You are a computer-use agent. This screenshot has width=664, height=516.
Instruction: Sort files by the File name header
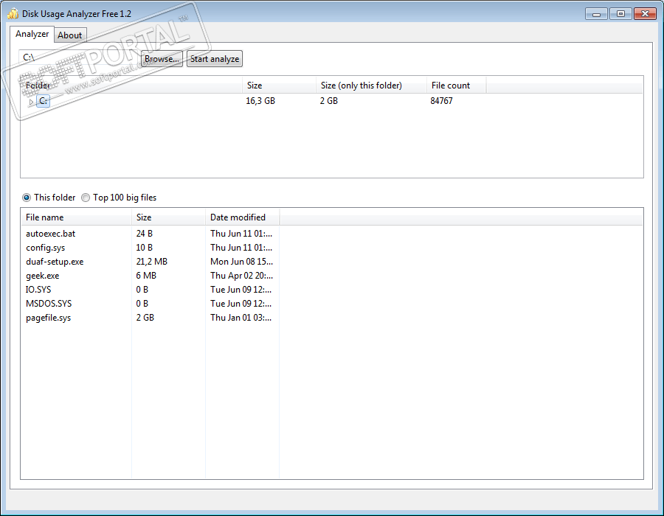[76, 217]
